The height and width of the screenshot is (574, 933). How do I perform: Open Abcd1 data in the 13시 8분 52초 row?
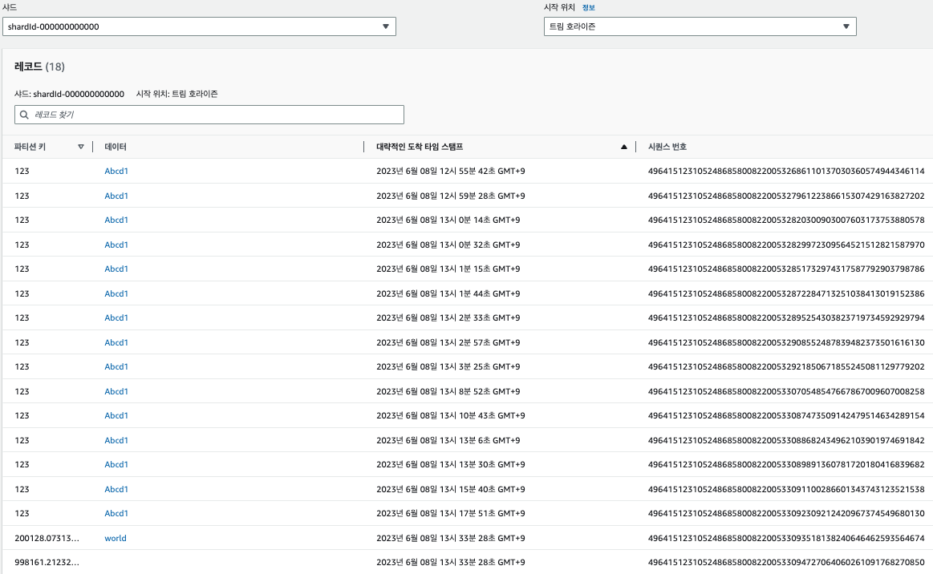[116, 391]
